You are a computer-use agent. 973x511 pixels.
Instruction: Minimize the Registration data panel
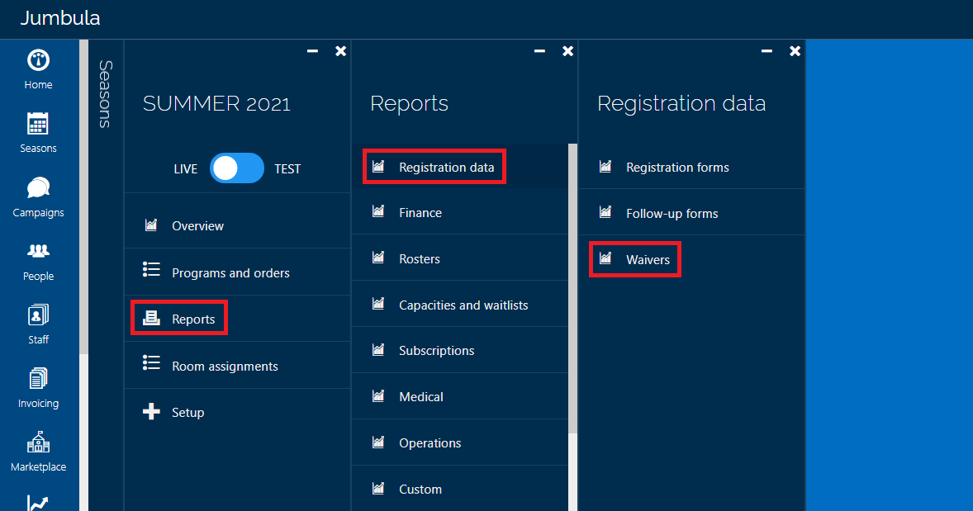coord(767,51)
